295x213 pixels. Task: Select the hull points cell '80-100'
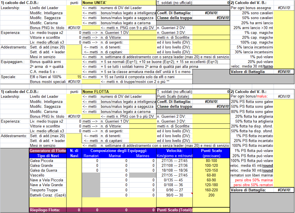click(x=211, y=161)
